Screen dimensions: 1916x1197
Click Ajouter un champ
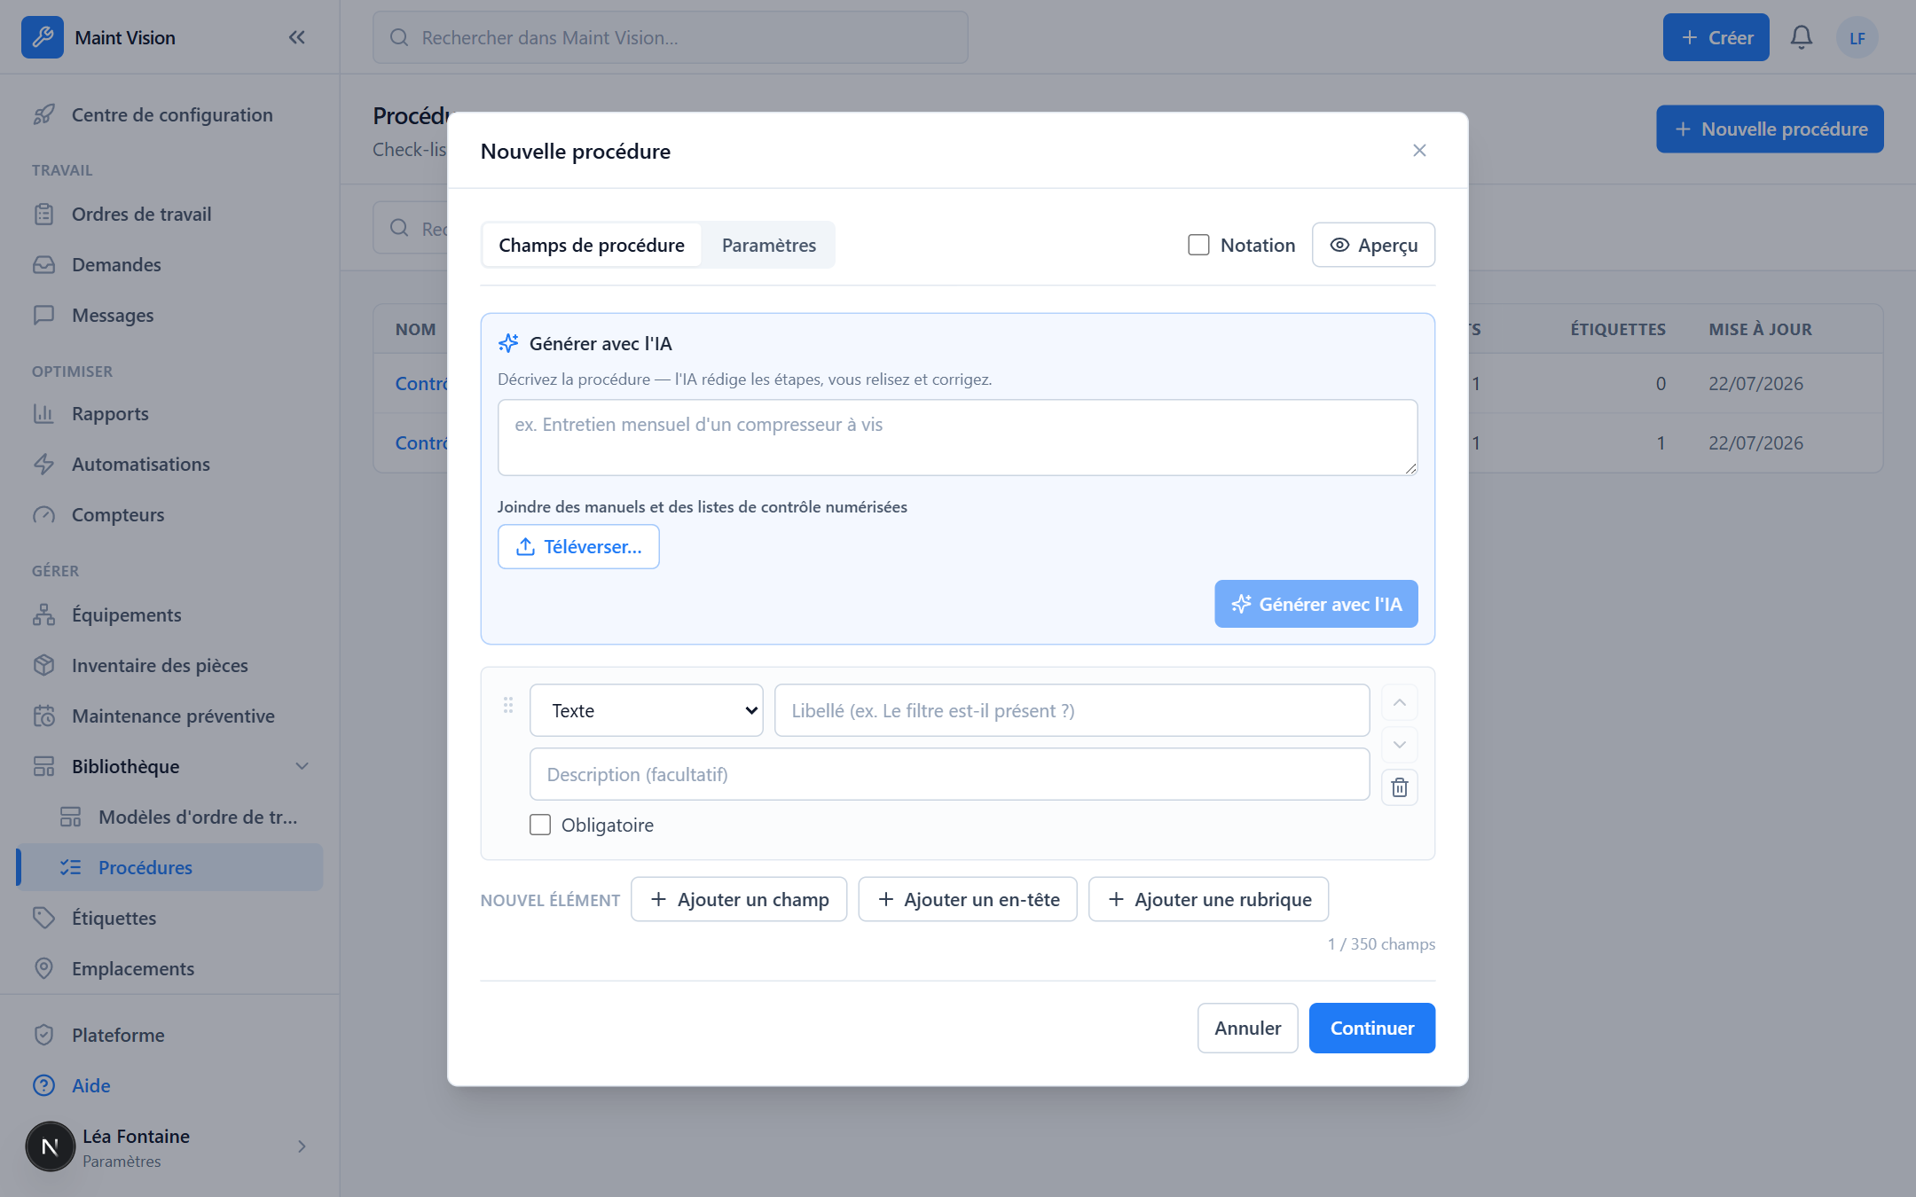739,899
